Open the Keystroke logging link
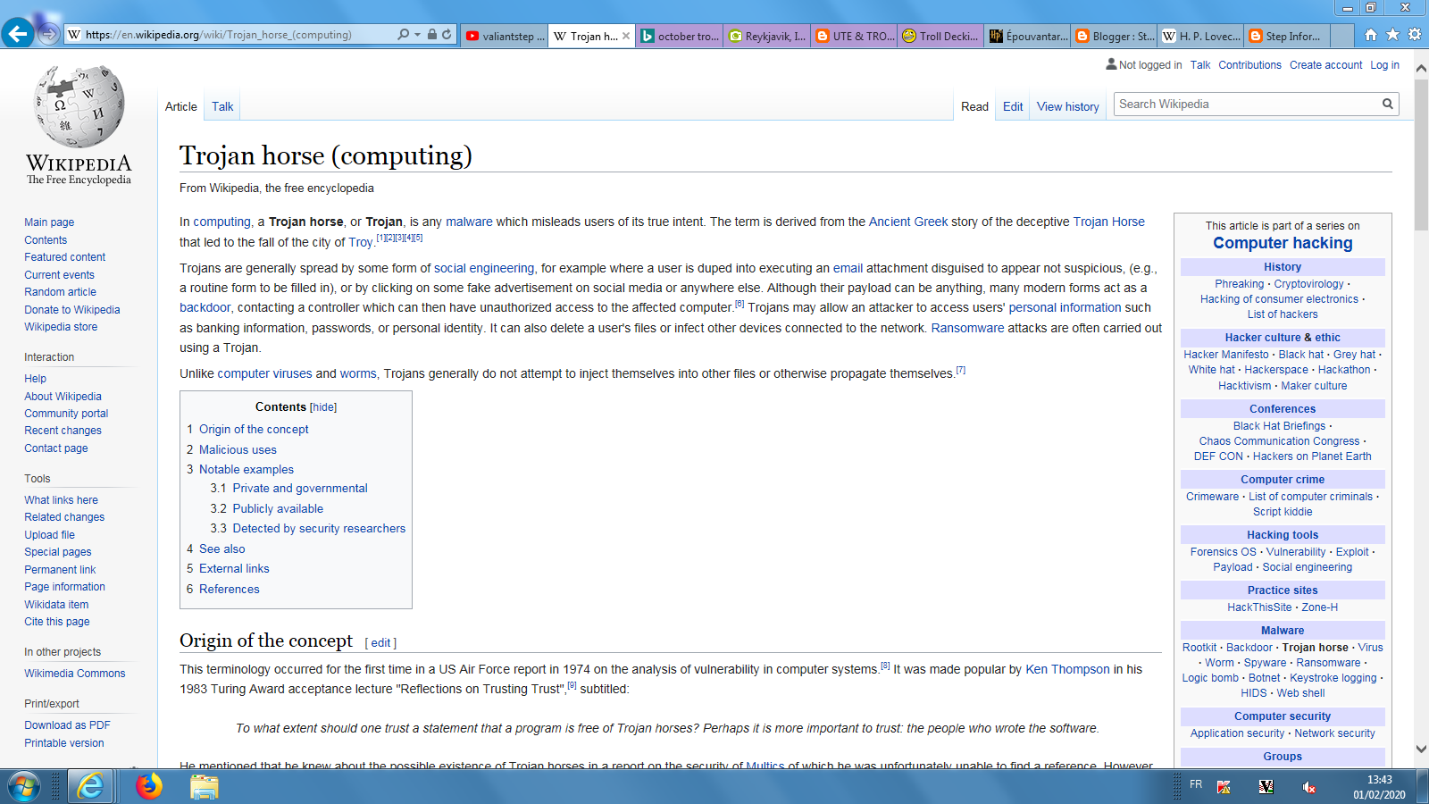 [x=1333, y=678]
